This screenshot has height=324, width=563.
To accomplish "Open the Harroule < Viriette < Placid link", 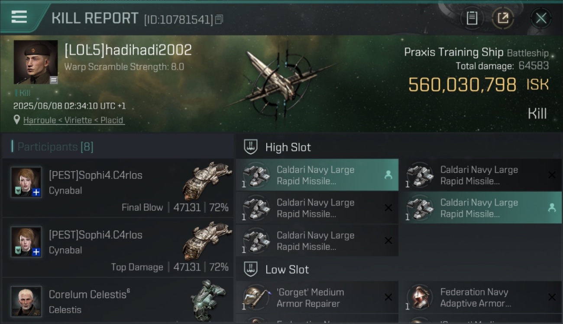I will (74, 120).
